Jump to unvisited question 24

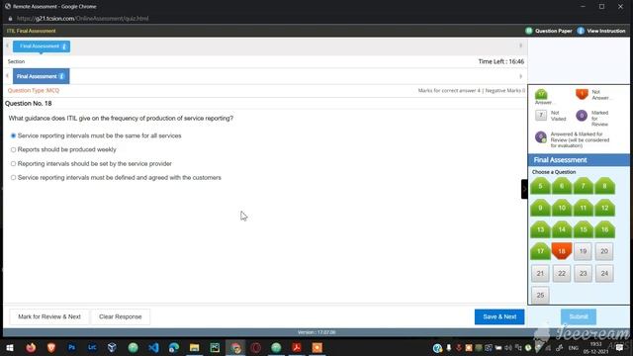tap(604, 273)
